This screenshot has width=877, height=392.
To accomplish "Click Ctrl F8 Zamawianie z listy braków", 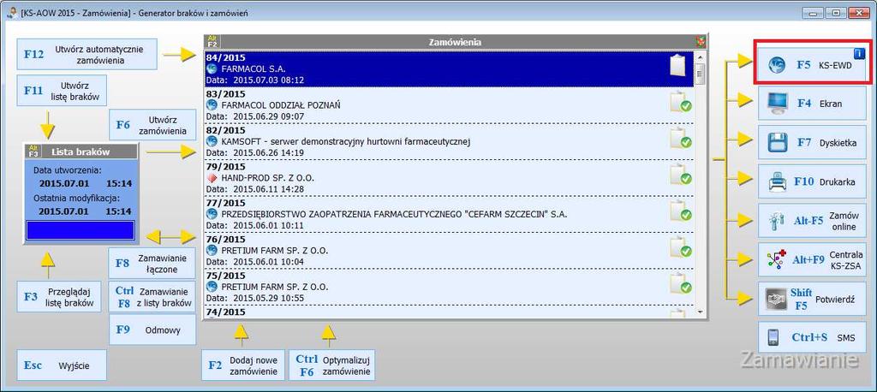I will click(152, 296).
